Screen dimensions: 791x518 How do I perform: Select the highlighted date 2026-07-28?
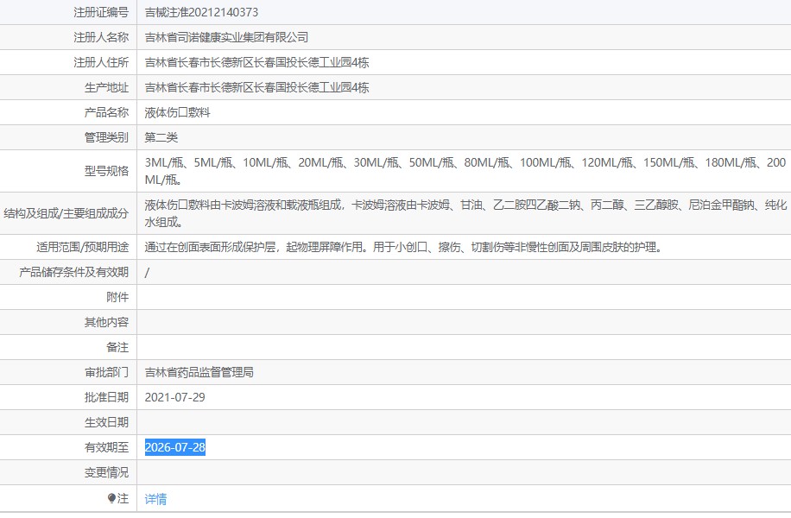[x=175, y=447]
